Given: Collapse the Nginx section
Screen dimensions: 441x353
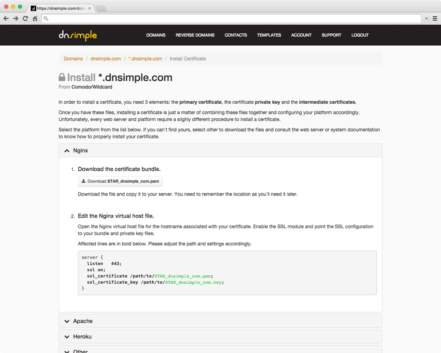Looking at the screenshot, I should (x=220, y=150).
